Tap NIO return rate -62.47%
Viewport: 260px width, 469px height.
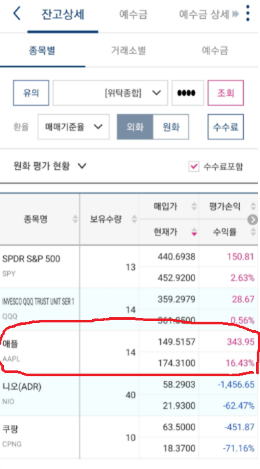(x=239, y=406)
